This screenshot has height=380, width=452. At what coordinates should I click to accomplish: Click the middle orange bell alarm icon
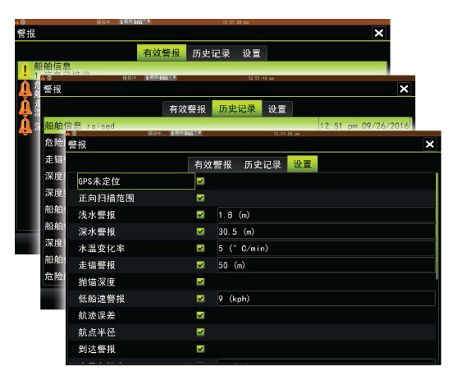tap(25, 108)
